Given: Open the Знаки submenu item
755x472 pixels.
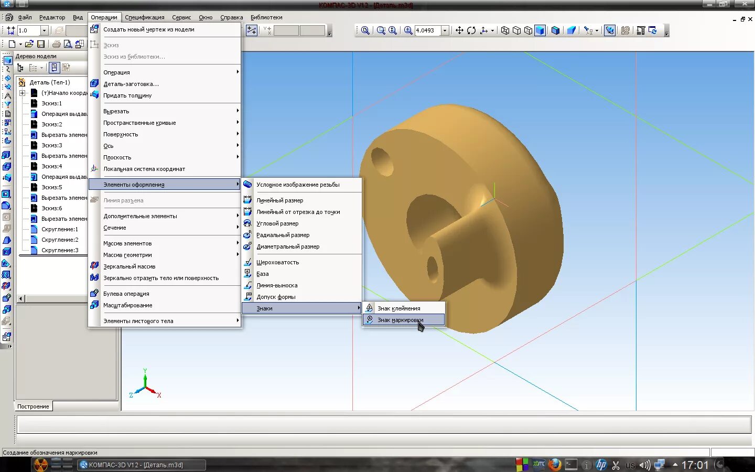Looking at the screenshot, I should click(301, 308).
